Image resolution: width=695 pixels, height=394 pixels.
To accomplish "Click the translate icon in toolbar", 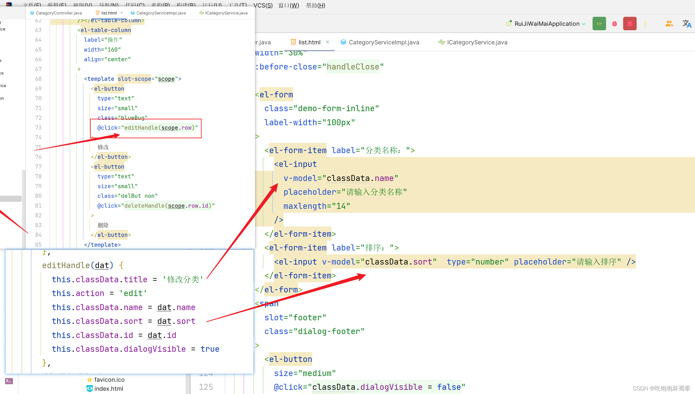I will click(x=687, y=24).
